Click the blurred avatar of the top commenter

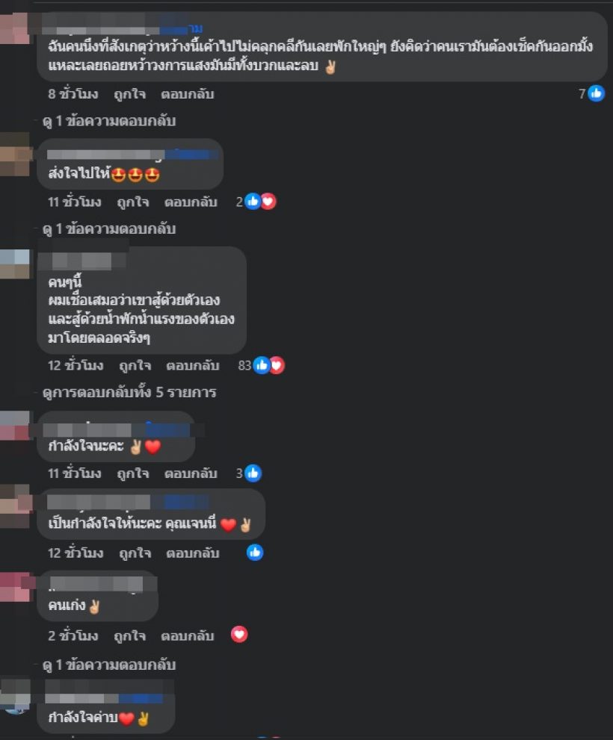click(14, 28)
